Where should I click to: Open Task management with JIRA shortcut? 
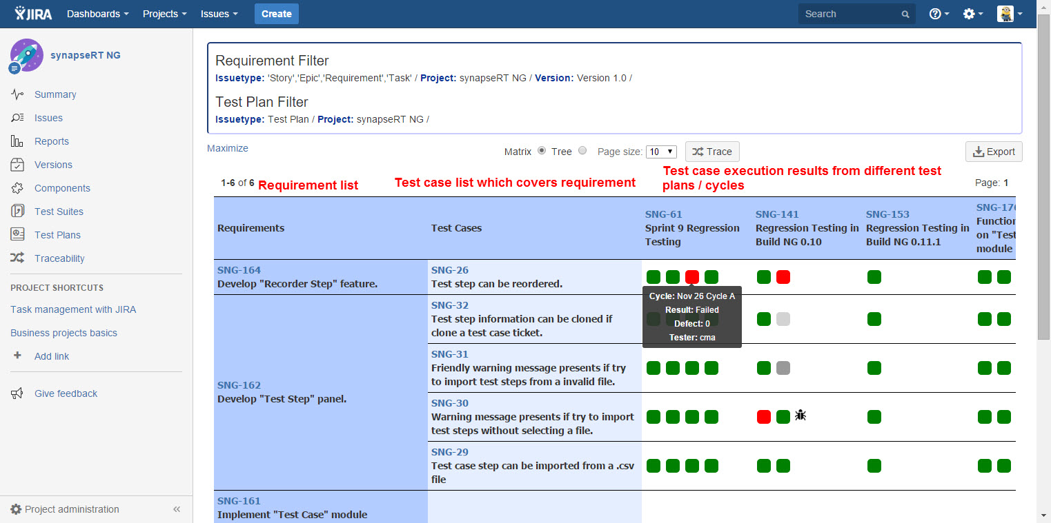click(x=73, y=309)
